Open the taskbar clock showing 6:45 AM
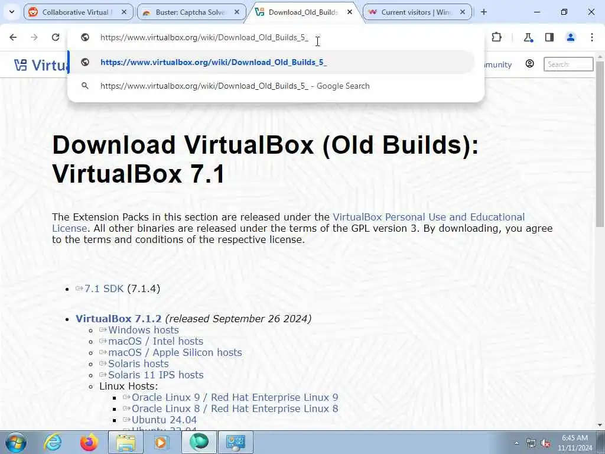This screenshot has width=605, height=454. (574, 443)
